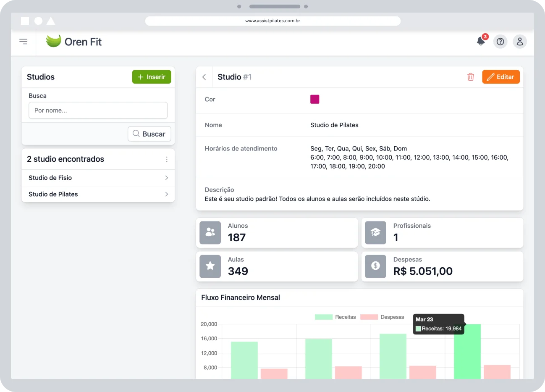Click the '2 studio encontrados' heading
545x392 pixels.
(x=66, y=159)
